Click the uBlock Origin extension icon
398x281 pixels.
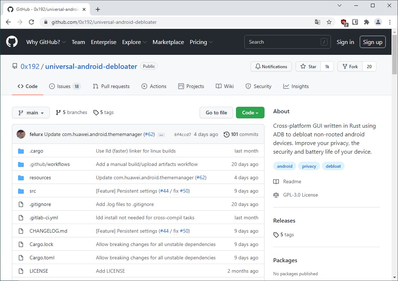[344, 22]
